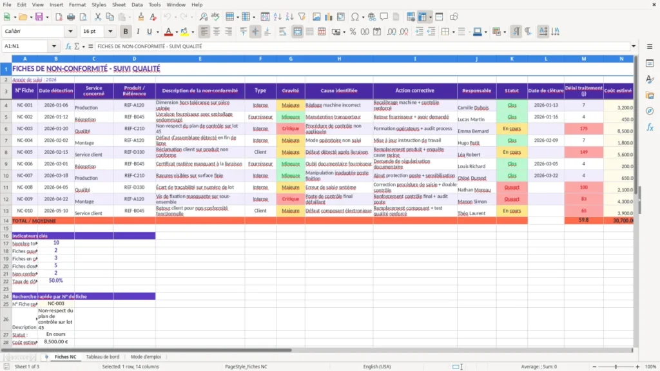The height and width of the screenshot is (371, 660).
Task: Insert an image via toolbar icon
Action: 316,17
